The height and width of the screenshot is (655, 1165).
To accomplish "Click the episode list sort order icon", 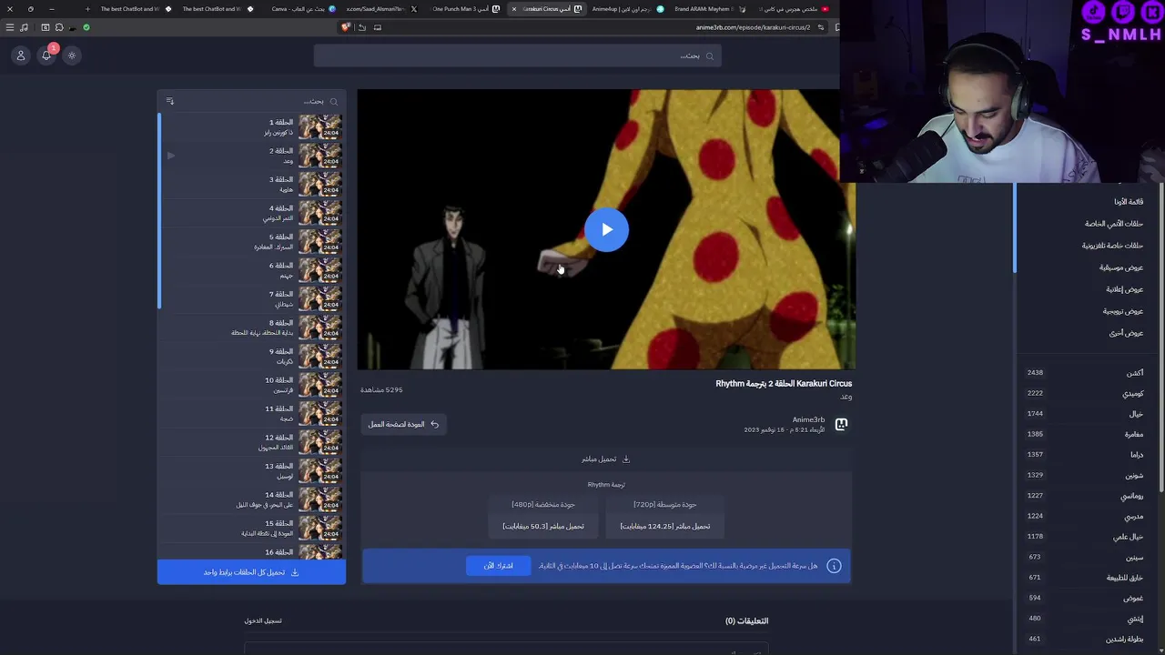I will (x=170, y=101).
